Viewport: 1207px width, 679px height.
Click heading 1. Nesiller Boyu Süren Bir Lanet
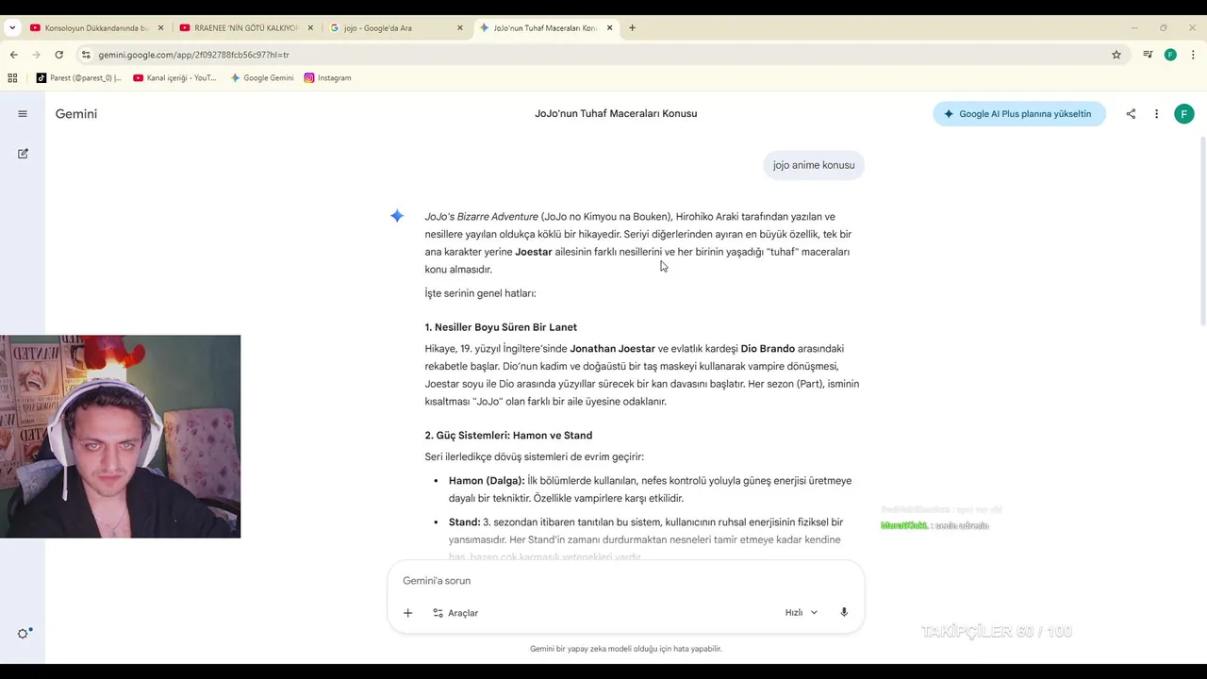pos(501,327)
